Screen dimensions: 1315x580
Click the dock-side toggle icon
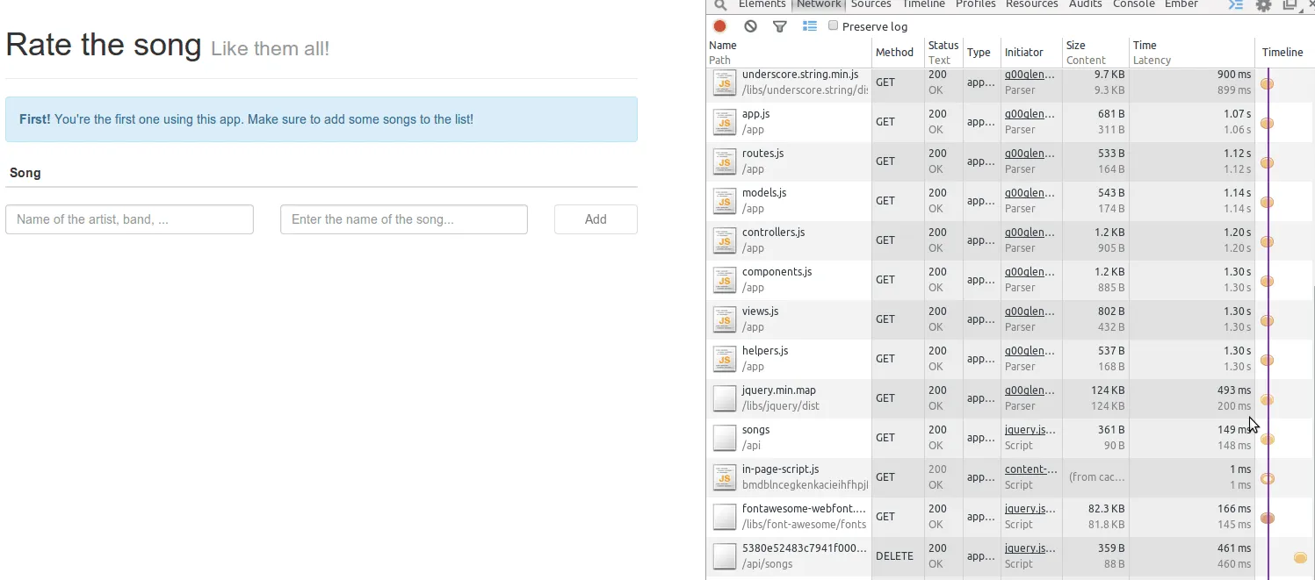[1290, 5]
